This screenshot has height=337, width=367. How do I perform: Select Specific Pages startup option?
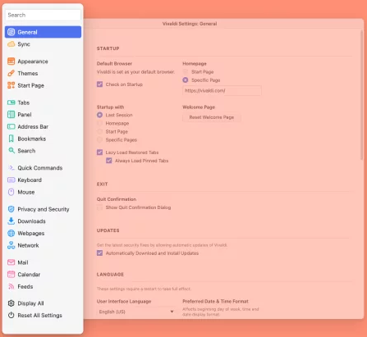click(x=99, y=139)
